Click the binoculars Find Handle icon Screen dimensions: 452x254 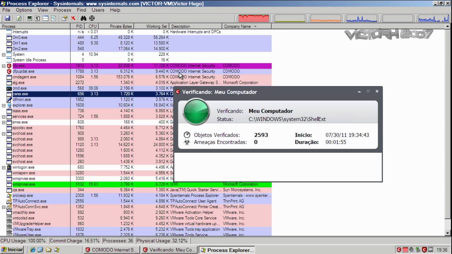(83, 18)
